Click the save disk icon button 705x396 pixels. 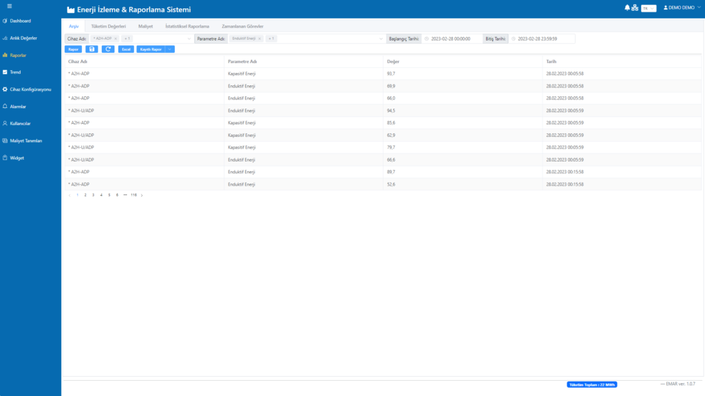[x=92, y=49]
